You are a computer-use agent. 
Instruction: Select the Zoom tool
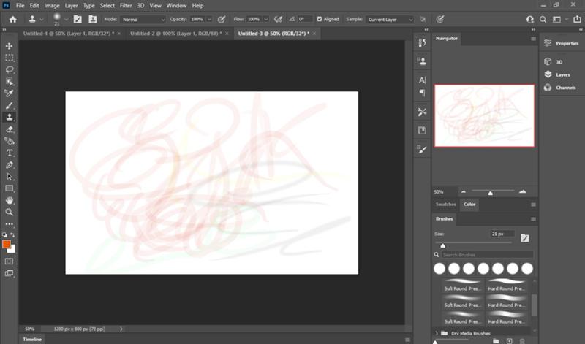pyautogui.click(x=10, y=212)
